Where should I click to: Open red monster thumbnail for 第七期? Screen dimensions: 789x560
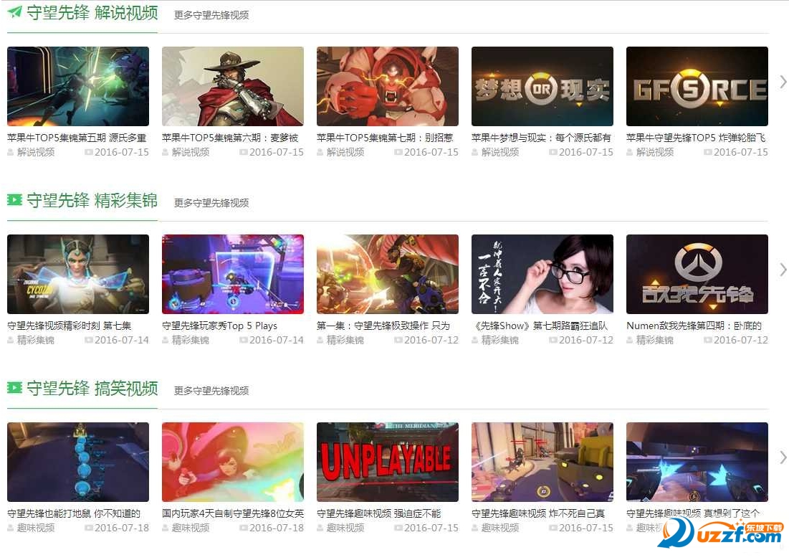point(388,86)
